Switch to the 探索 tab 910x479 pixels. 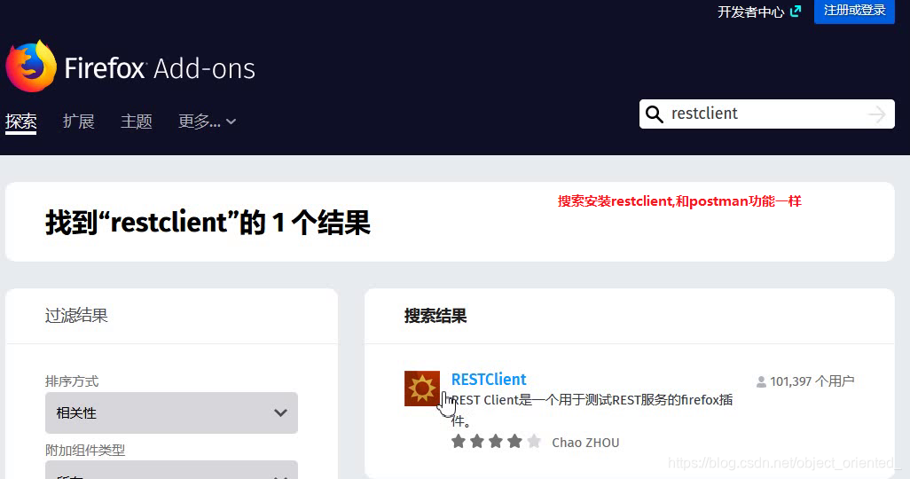pyautogui.click(x=21, y=122)
